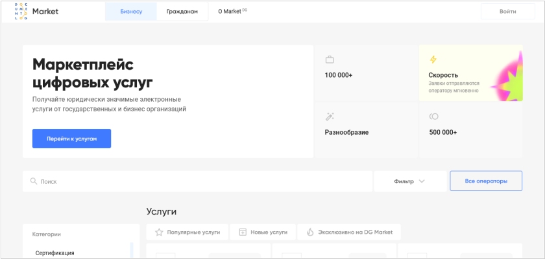Select the Новые услуги tab
This screenshot has height=259, width=545.
(x=263, y=232)
